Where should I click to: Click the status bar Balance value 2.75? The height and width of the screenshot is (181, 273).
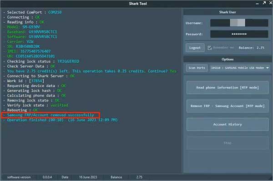tap(139, 177)
